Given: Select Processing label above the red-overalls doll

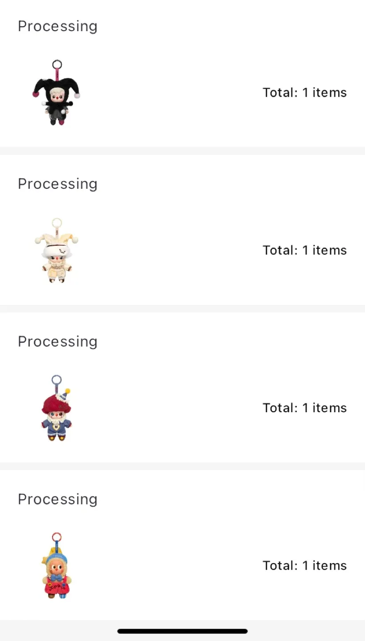Looking at the screenshot, I should tap(57, 499).
